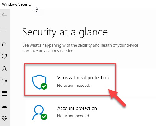Click No action needed under Virus protection

coord(74,86)
